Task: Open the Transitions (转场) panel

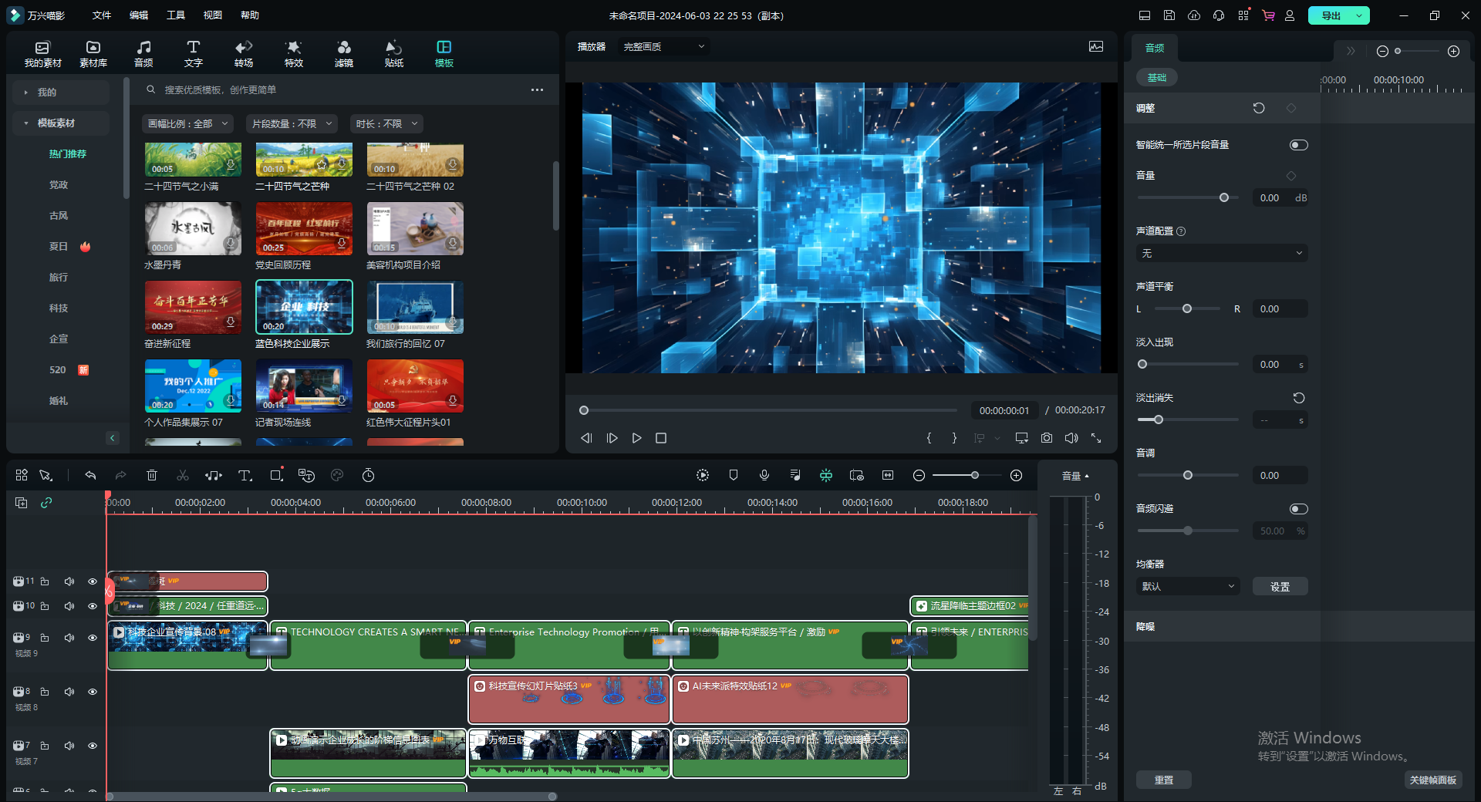Action: [244, 53]
